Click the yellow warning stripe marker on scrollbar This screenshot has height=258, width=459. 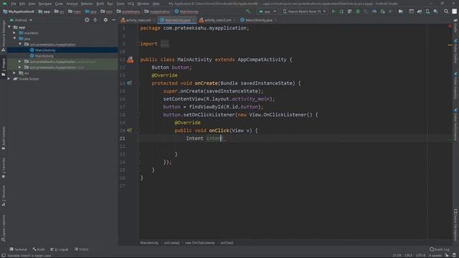pyautogui.click(x=450, y=45)
